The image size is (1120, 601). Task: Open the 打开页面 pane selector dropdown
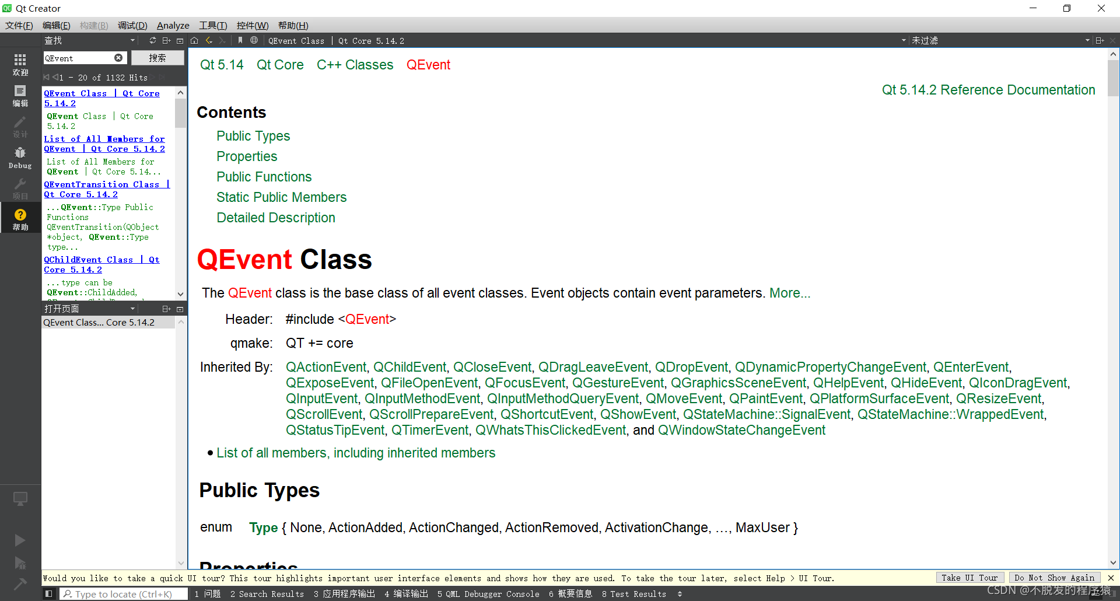[x=132, y=309]
